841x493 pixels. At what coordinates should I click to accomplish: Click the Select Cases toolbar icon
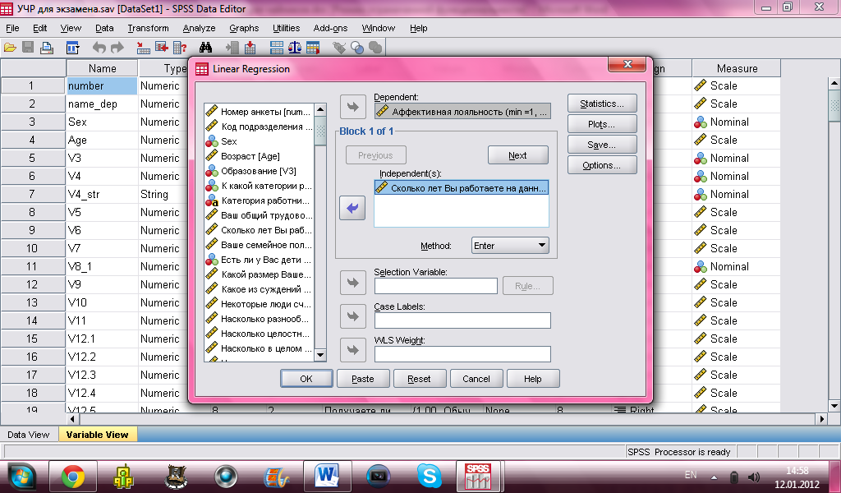point(313,48)
